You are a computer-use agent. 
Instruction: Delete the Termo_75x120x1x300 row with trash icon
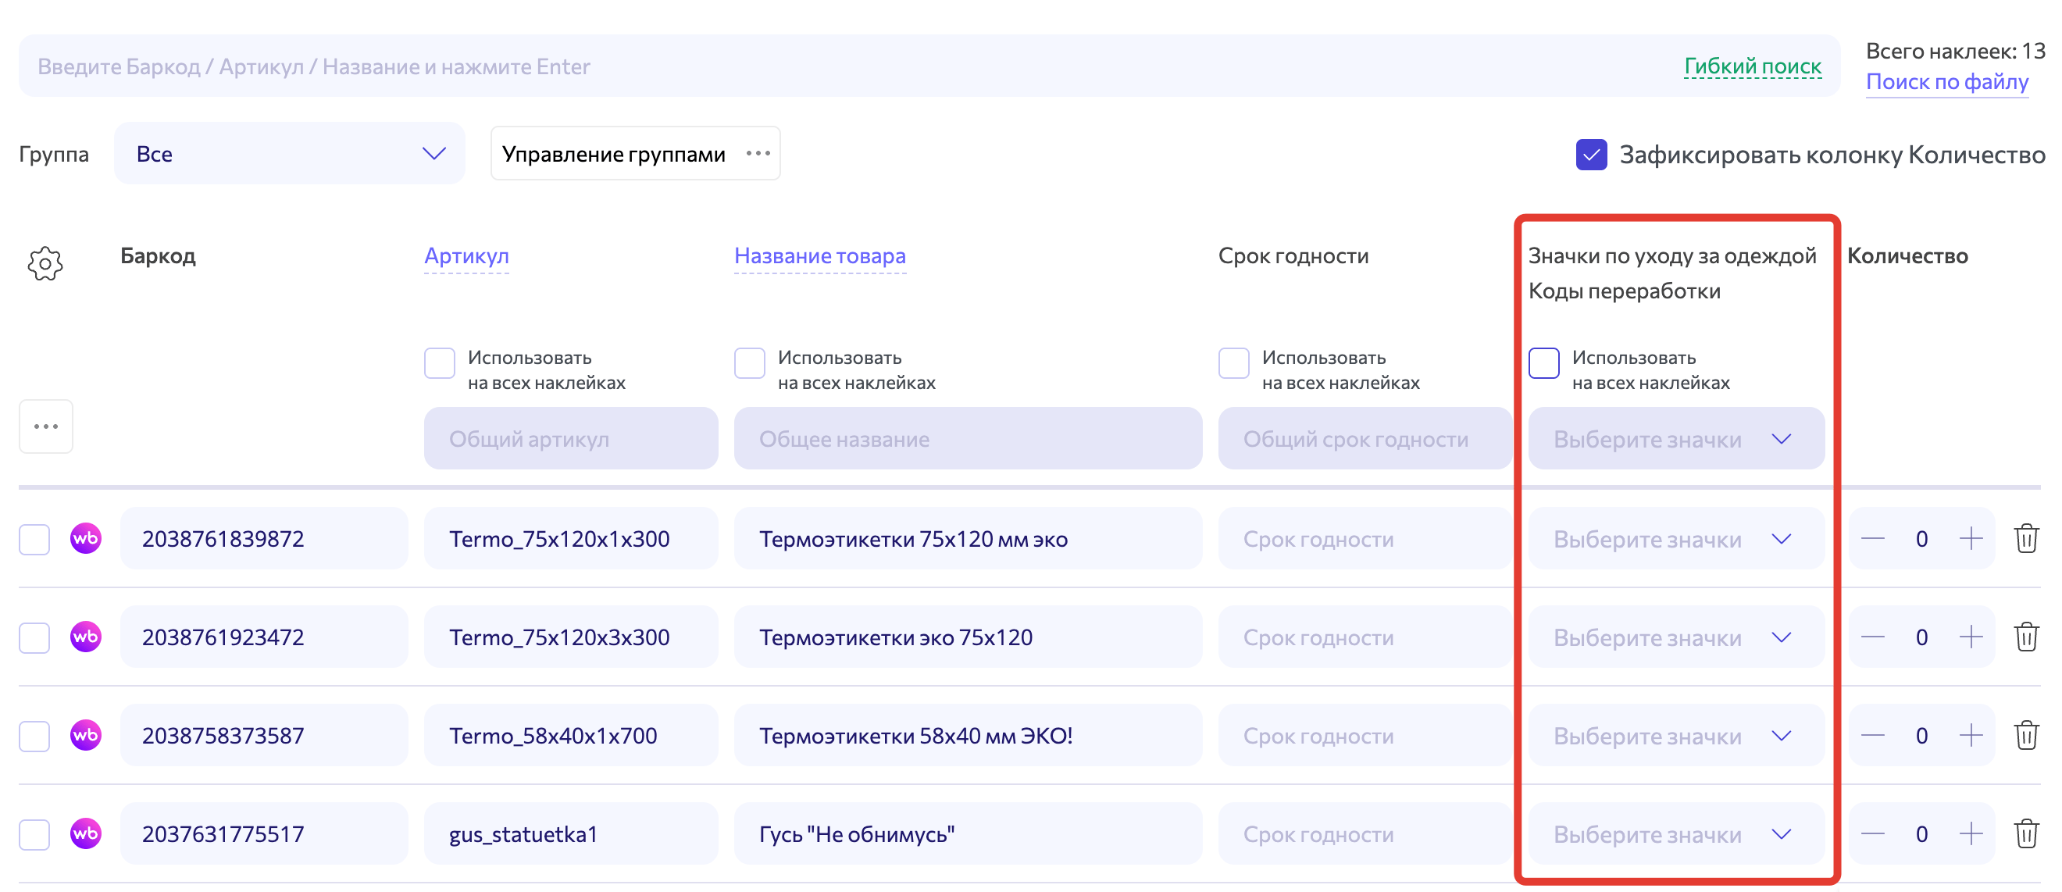pyautogui.click(x=2026, y=538)
